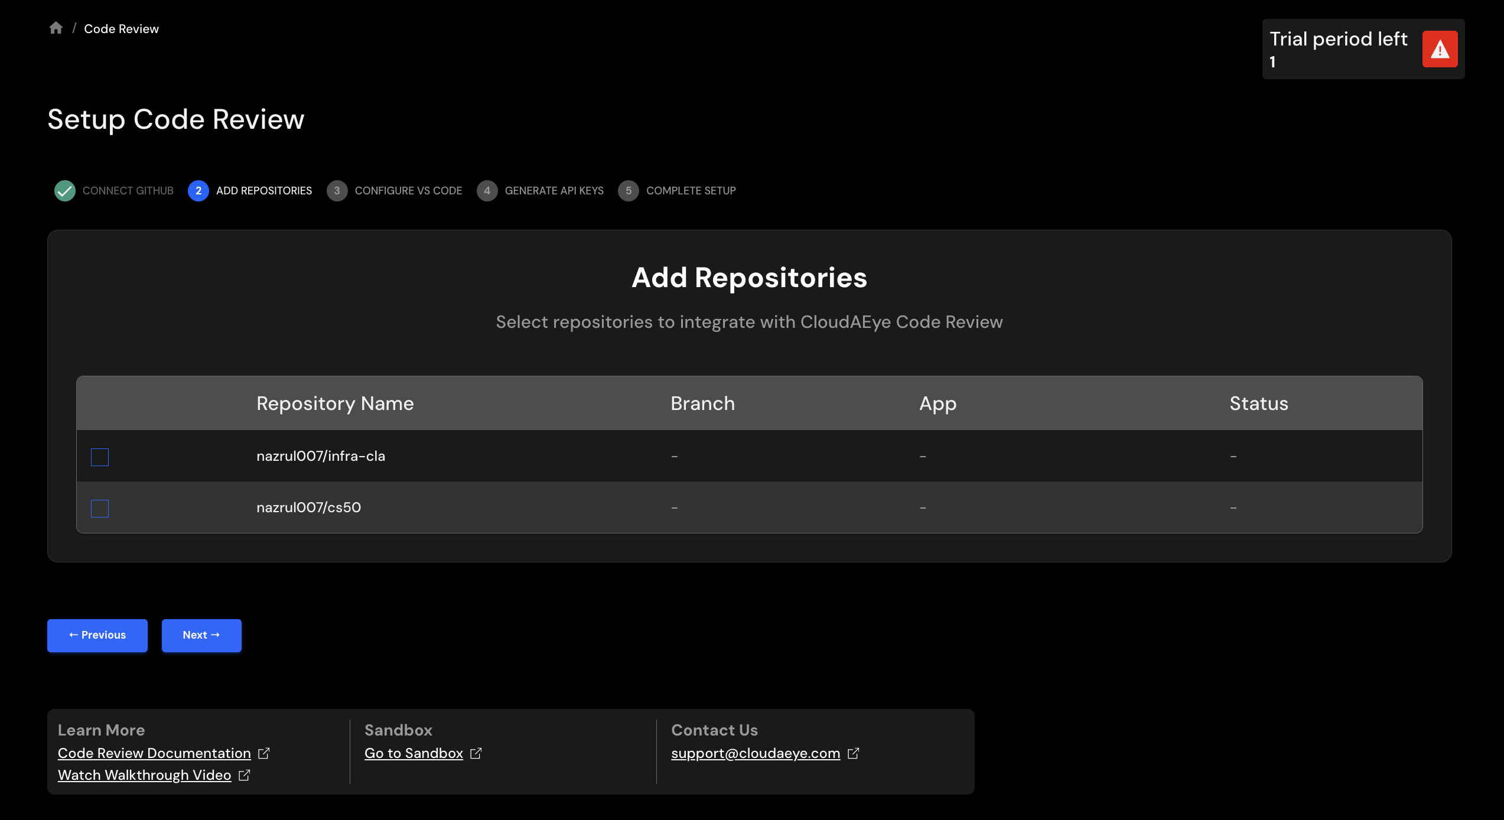Image resolution: width=1504 pixels, height=820 pixels.
Task: Click external-link icon beside Code Review Documentation
Action: 263,753
